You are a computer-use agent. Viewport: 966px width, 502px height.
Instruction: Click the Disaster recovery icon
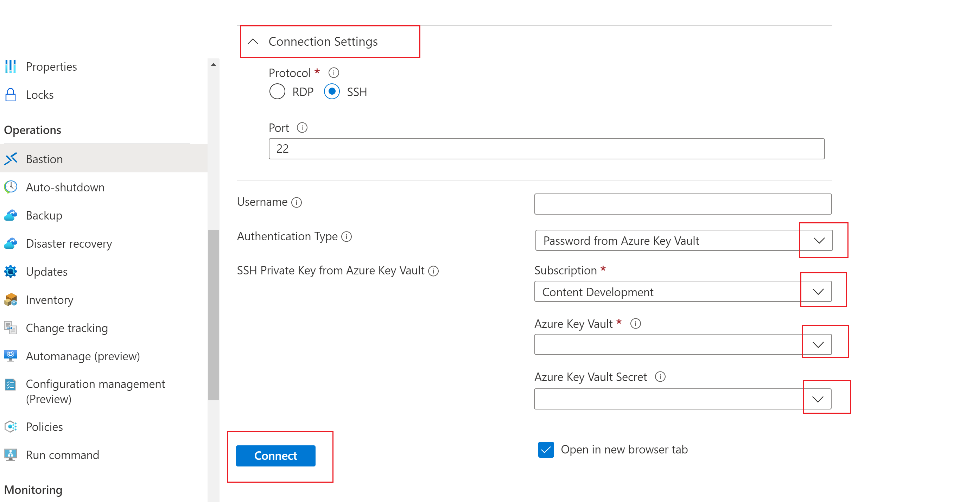[x=11, y=243]
